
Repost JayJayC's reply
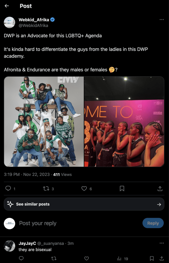54,258
